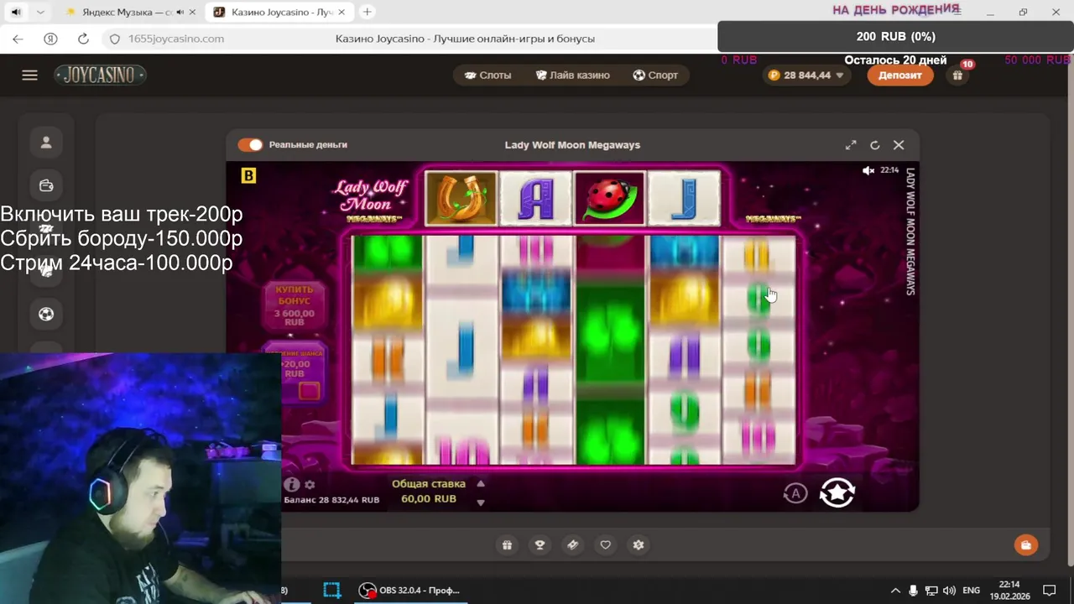The width and height of the screenshot is (1074, 604).
Task: Click the Общая ставка 60,00 RUB value
Action: (428, 498)
